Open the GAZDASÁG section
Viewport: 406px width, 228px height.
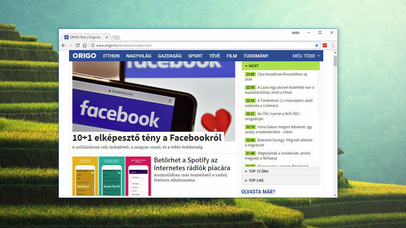tap(170, 56)
